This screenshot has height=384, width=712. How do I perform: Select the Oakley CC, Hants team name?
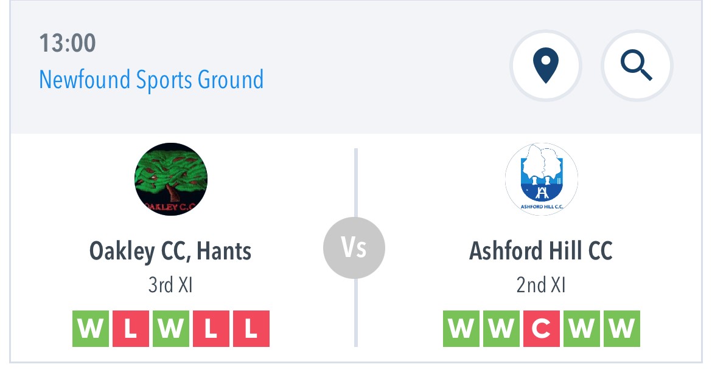pos(170,251)
